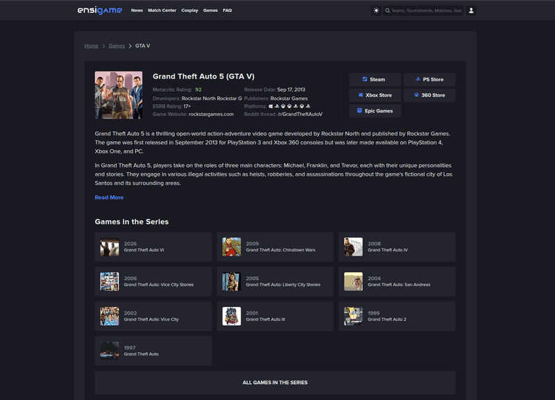The image size is (555, 400).
Task: Click the Games in the Series heading
Action: point(132,222)
